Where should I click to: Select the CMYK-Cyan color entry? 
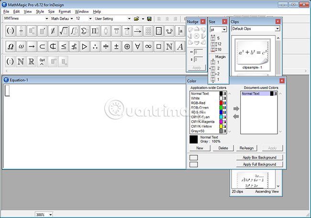coord(208,117)
